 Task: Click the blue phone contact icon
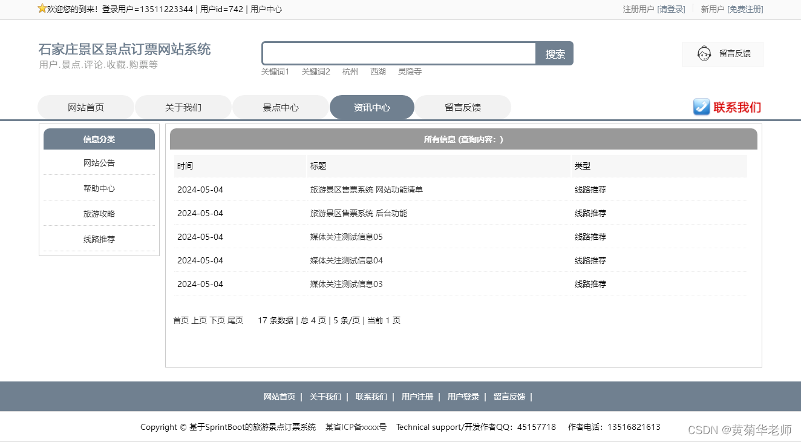[x=701, y=107]
